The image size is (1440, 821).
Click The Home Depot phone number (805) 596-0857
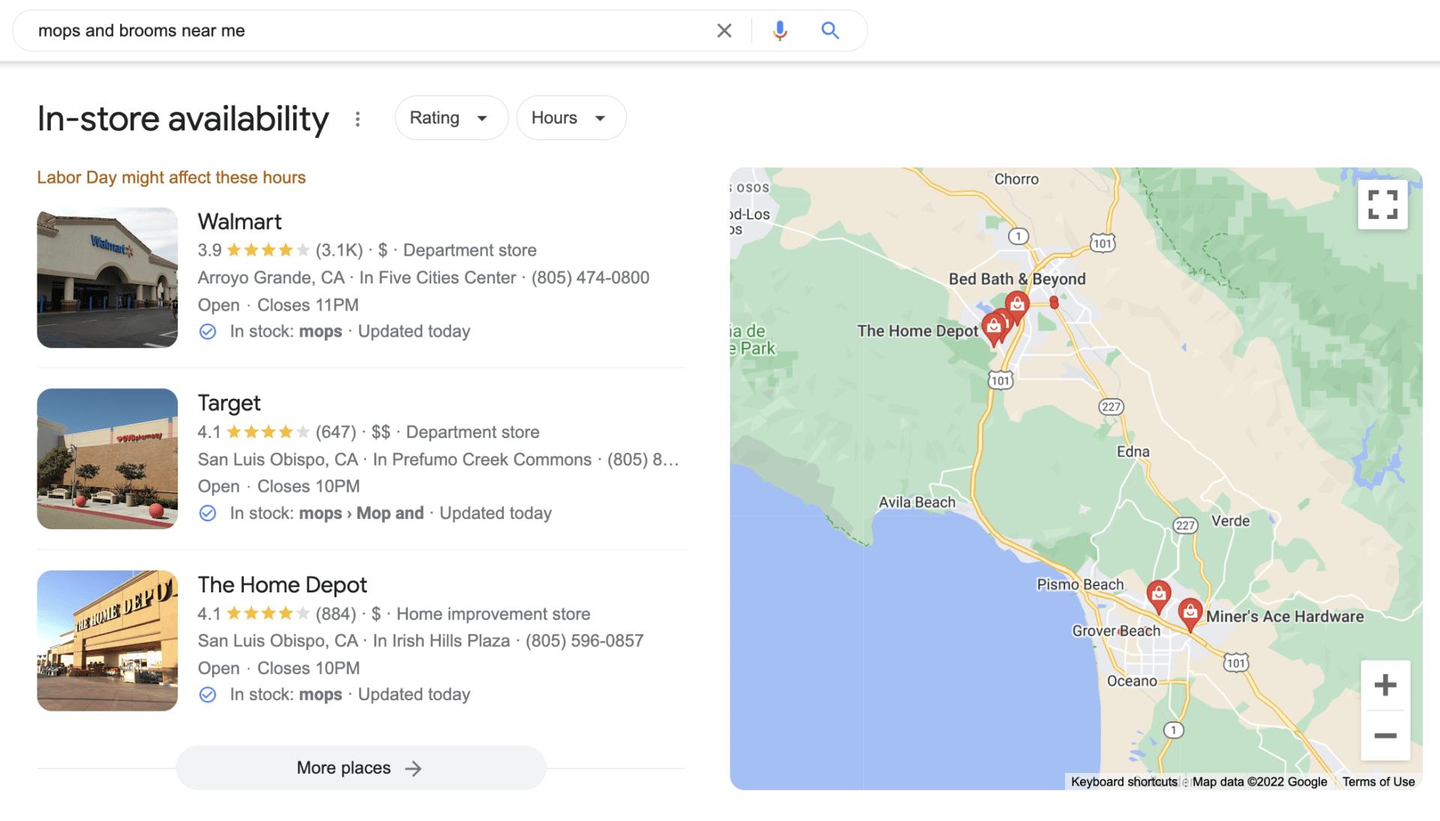point(584,640)
